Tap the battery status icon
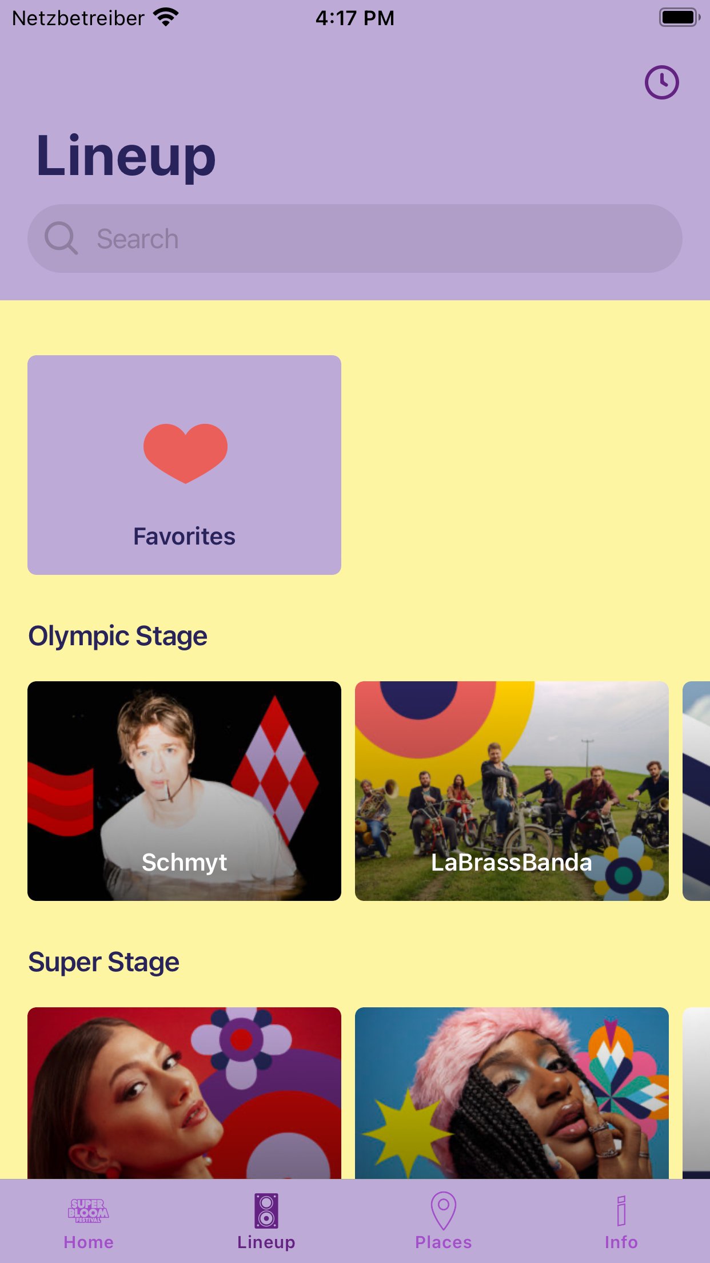Image resolution: width=710 pixels, height=1263 pixels. (x=679, y=18)
